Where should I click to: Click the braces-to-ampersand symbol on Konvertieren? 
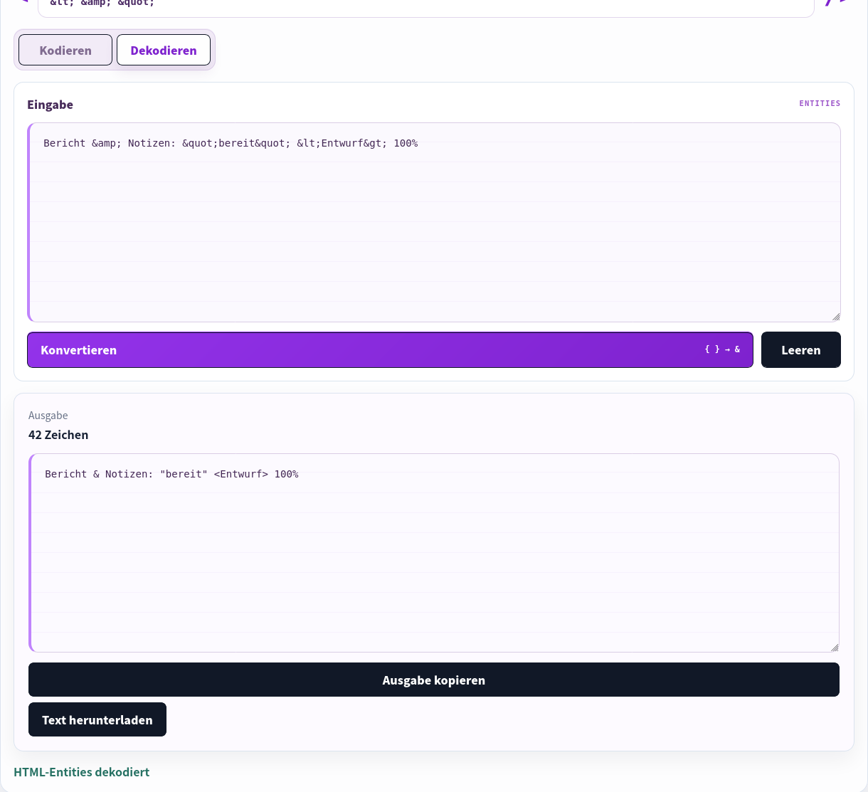pos(722,349)
